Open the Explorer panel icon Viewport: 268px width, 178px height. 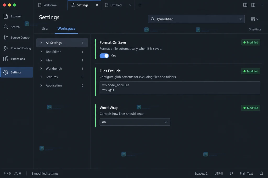coord(6,16)
